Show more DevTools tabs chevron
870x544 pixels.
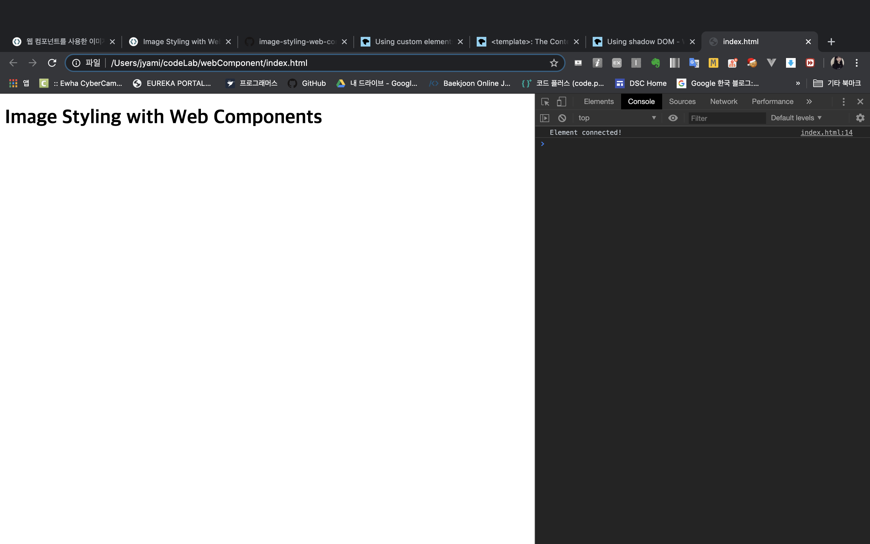809,102
